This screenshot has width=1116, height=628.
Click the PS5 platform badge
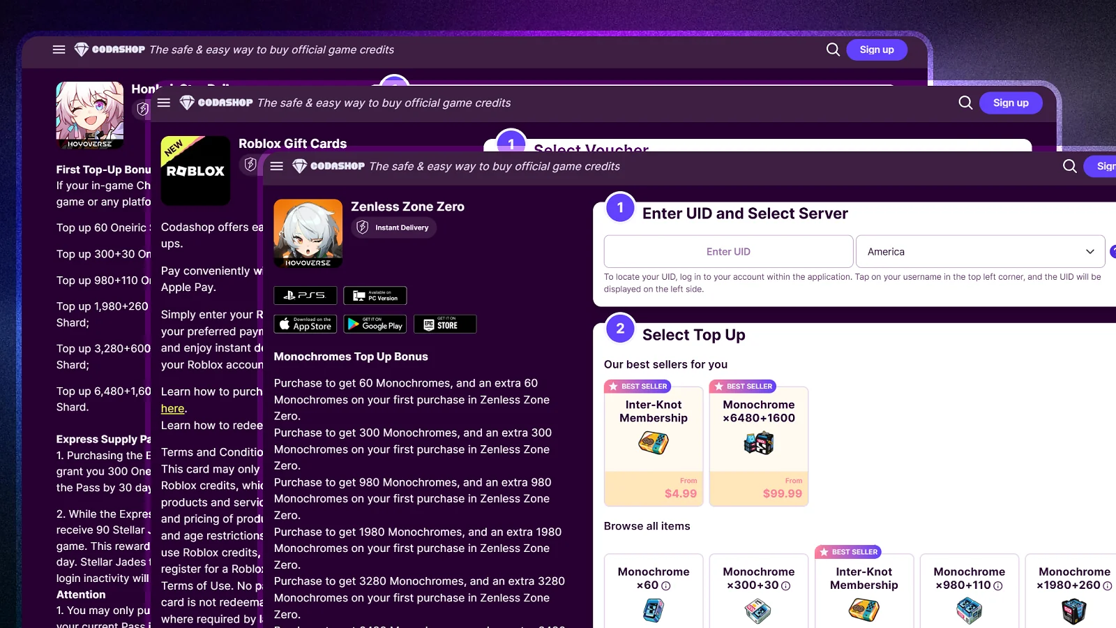click(306, 295)
